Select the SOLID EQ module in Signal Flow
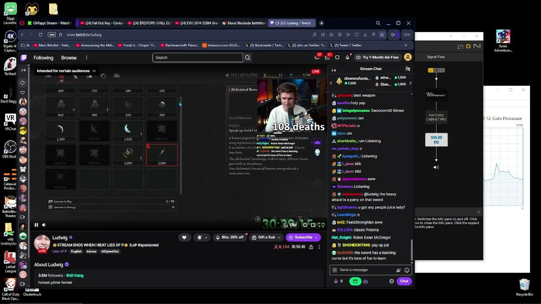 pos(436,139)
